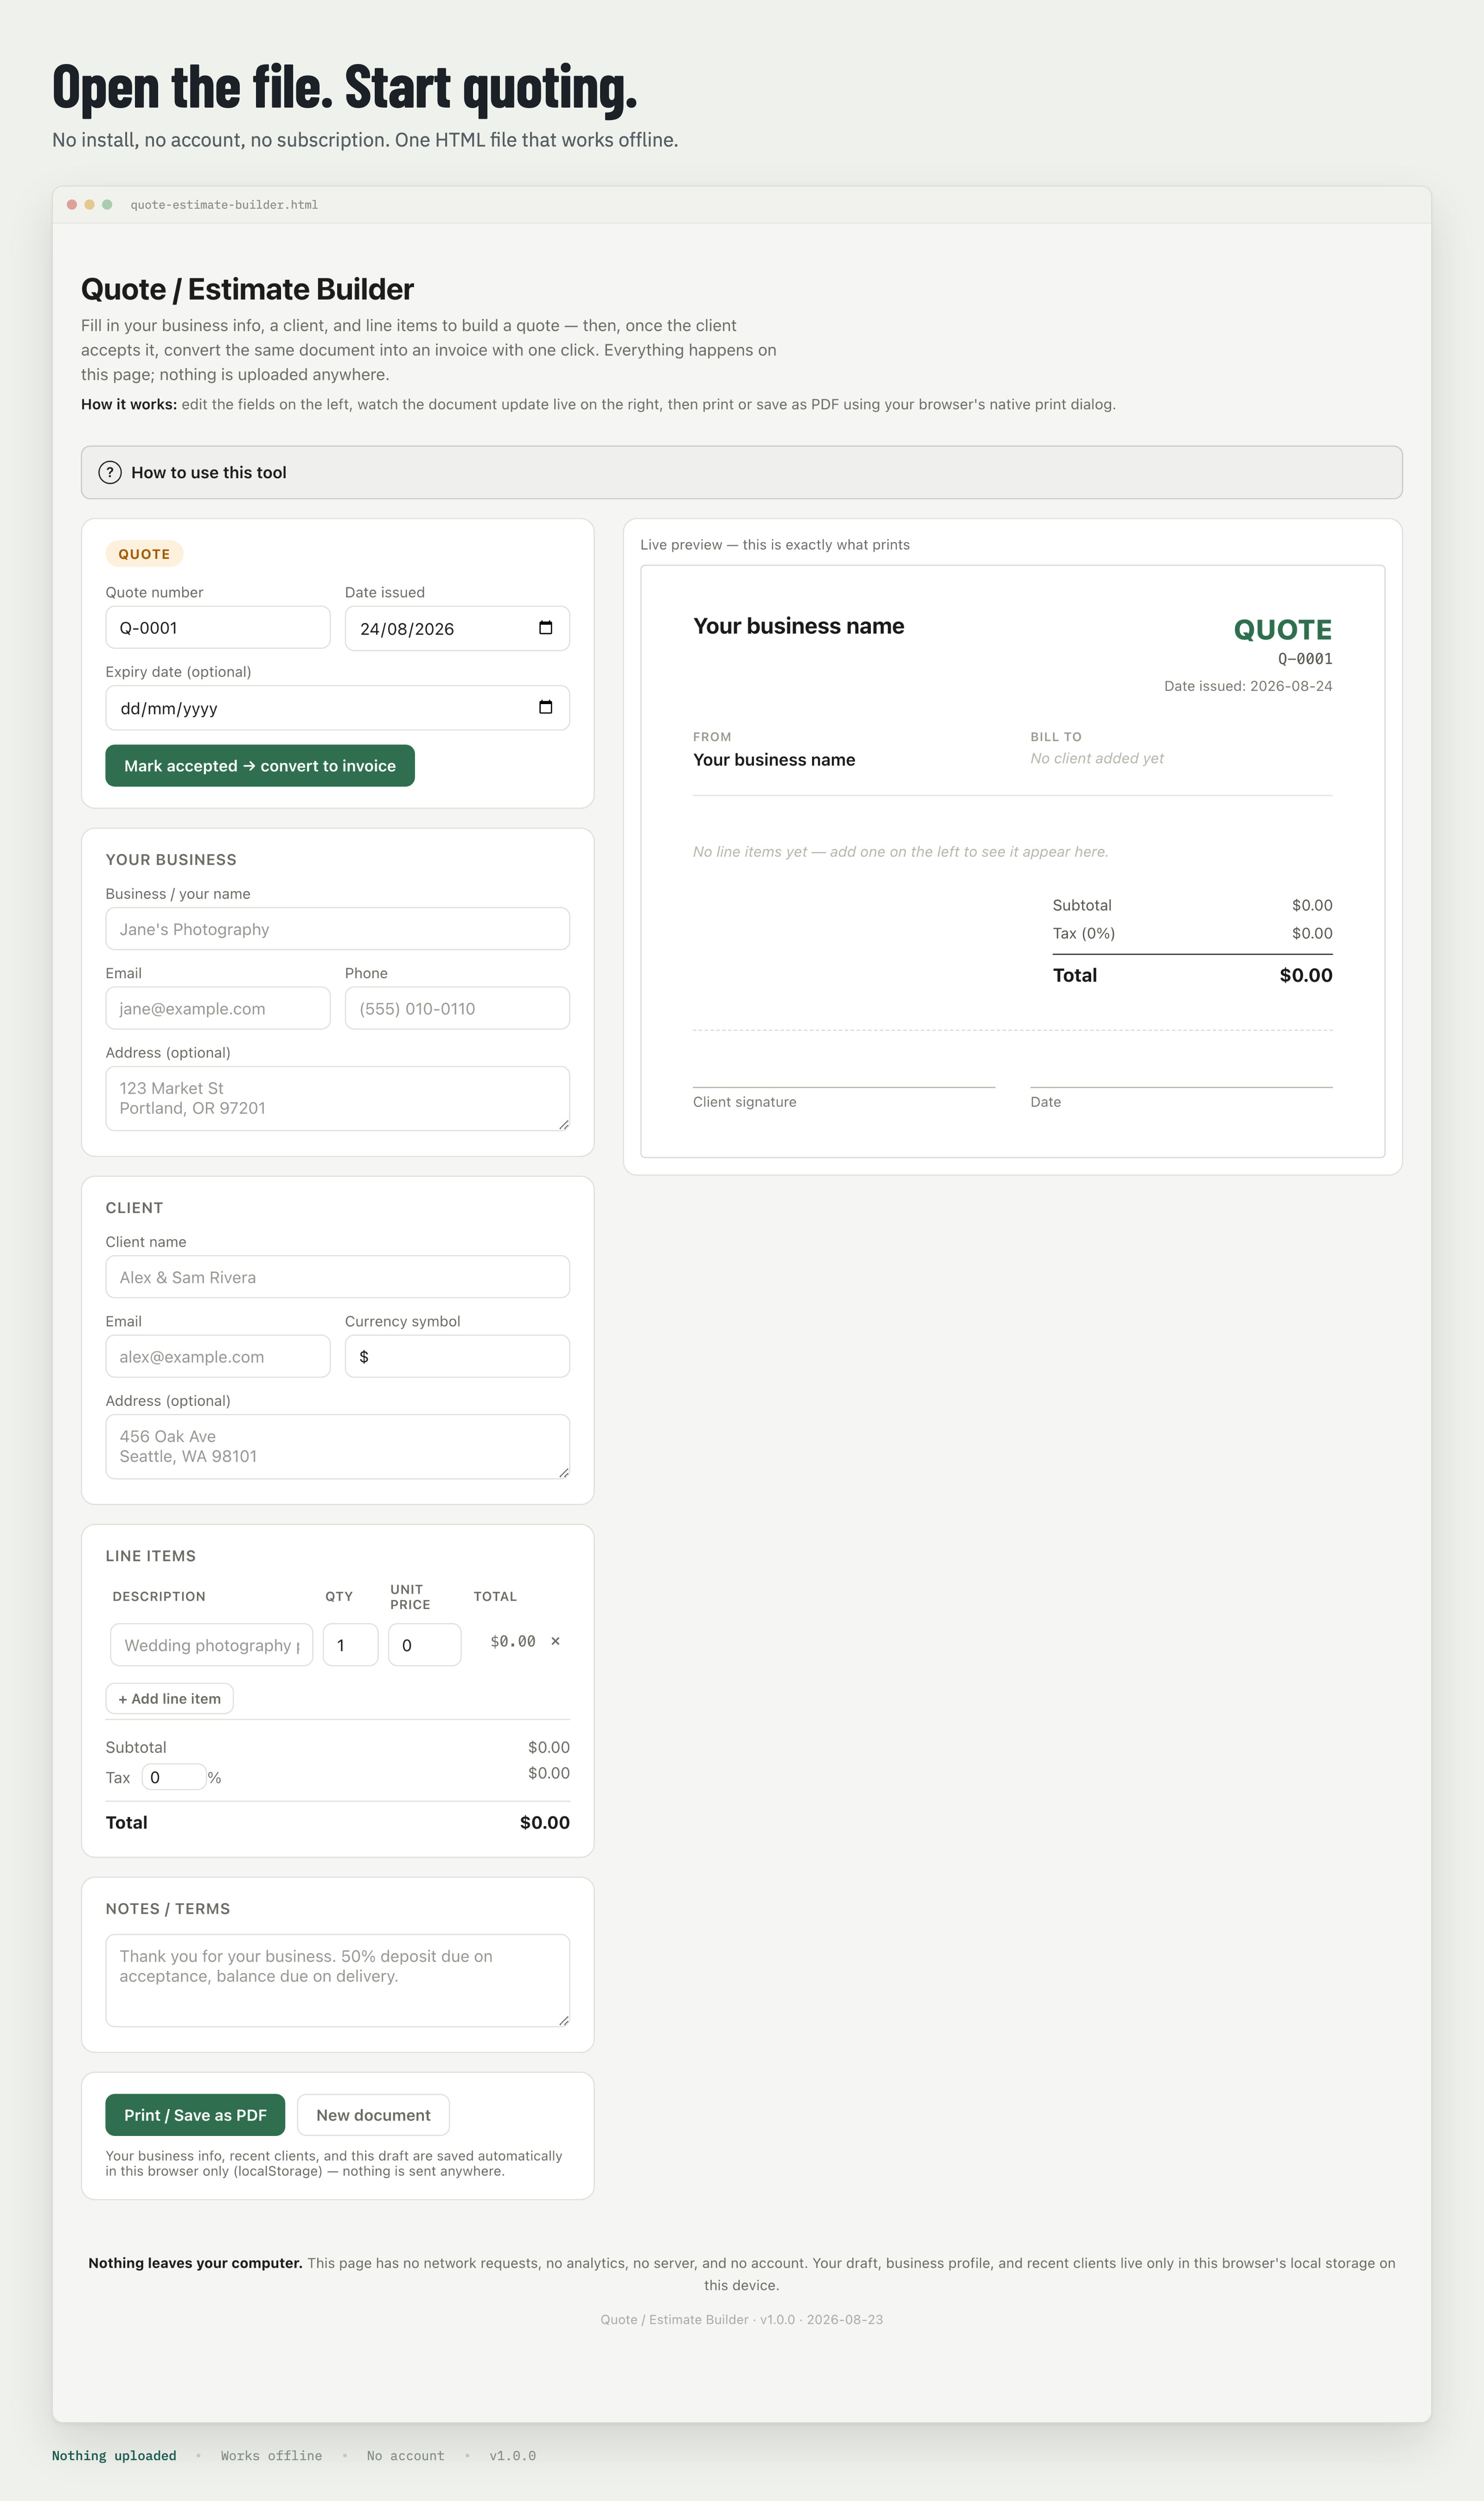
Task: Click the client Address textarea
Action: (x=338, y=1446)
